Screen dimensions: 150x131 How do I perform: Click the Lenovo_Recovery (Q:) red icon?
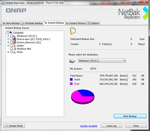point(14,42)
